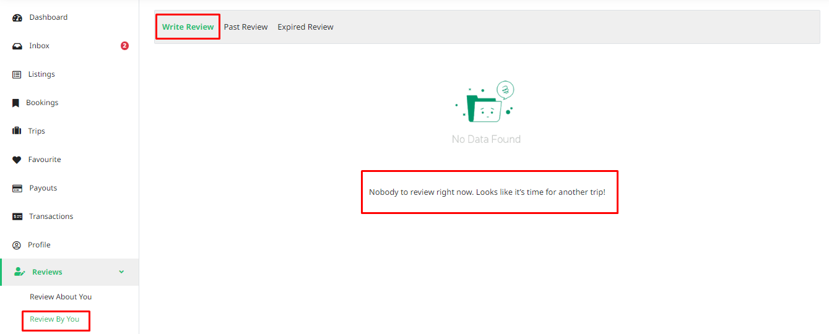This screenshot has height=334, width=829.
Task: Collapse the Reviews menu chevron
Action: pos(121,272)
